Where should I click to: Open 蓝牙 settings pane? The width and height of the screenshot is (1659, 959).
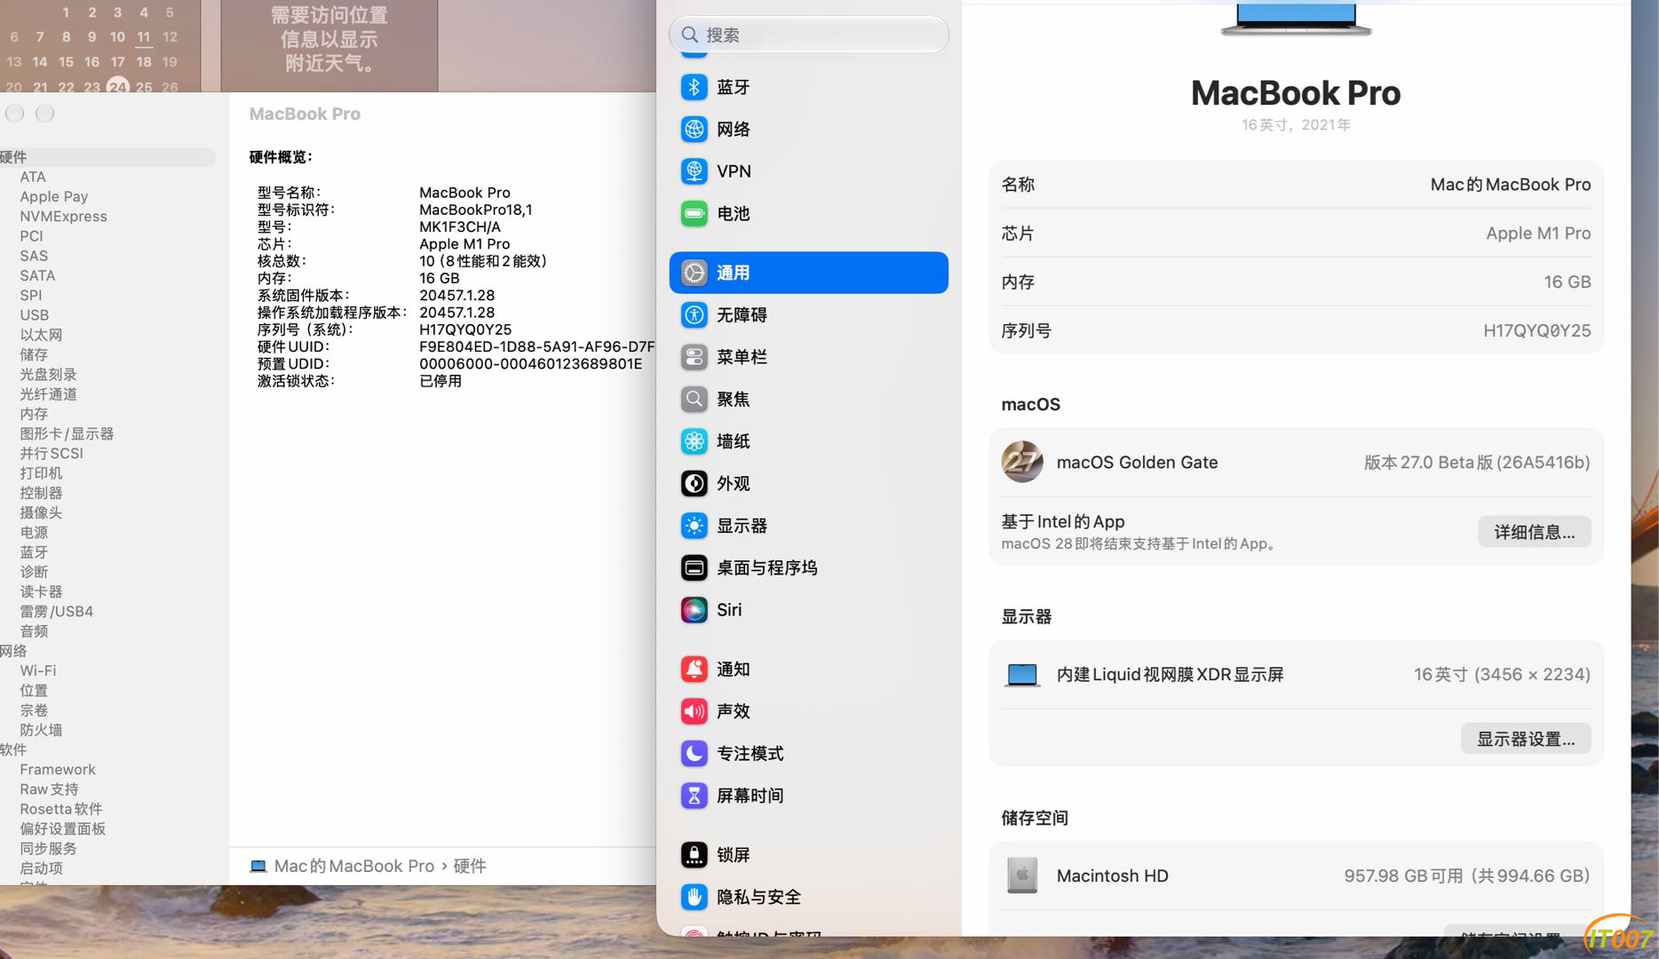(x=808, y=87)
